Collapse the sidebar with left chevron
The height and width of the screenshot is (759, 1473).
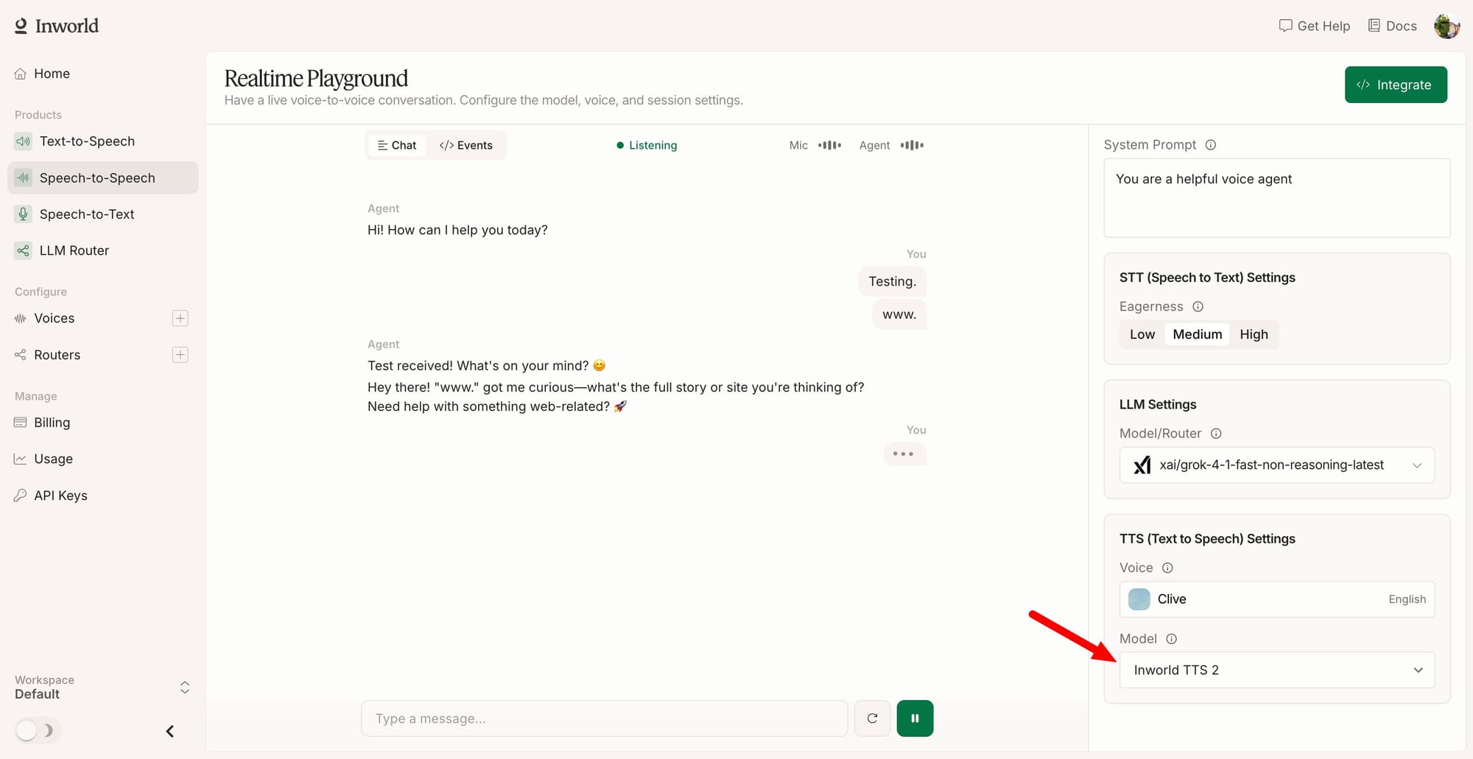click(x=170, y=731)
